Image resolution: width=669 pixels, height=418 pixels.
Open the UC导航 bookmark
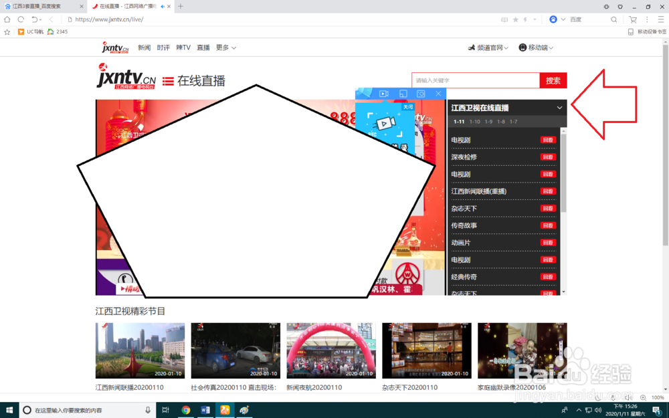pyautogui.click(x=31, y=31)
